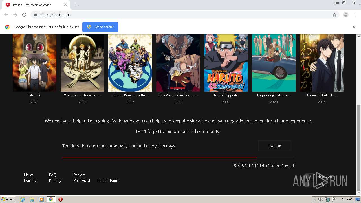361x203 pixels.
Task: View site info via padlock icon
Action: (35, 15)
